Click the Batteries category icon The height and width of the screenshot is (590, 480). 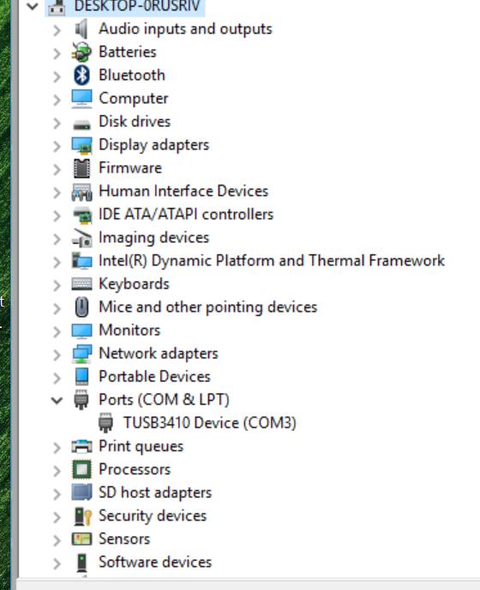tap(81, 52)
